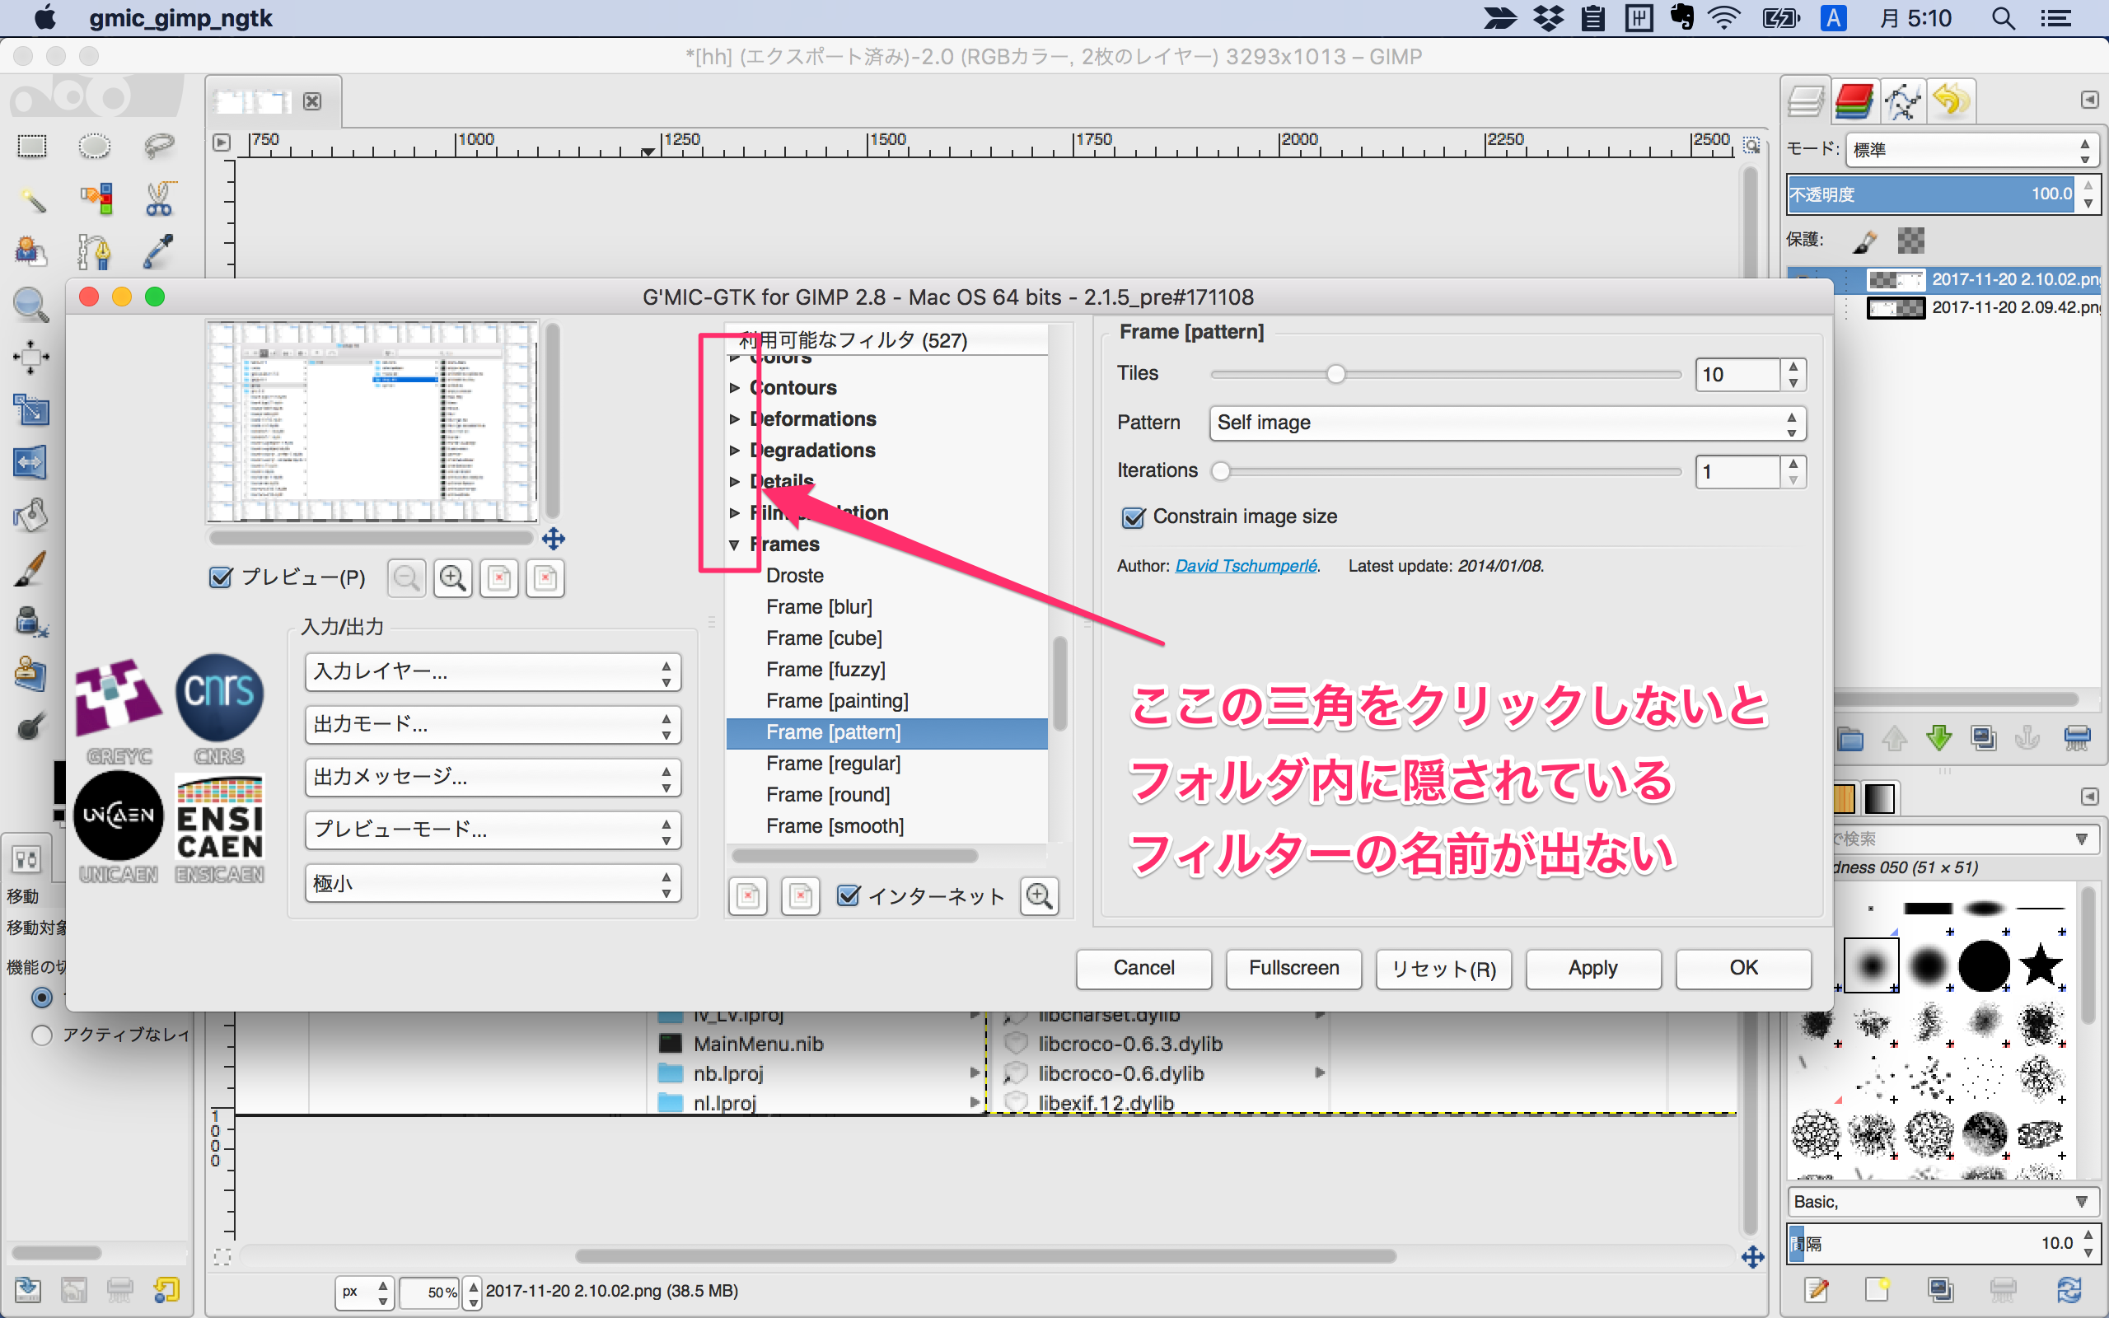Open the 出力モード... dropdown
This screenshot has width=2109, height=1318.
(493, 724)
